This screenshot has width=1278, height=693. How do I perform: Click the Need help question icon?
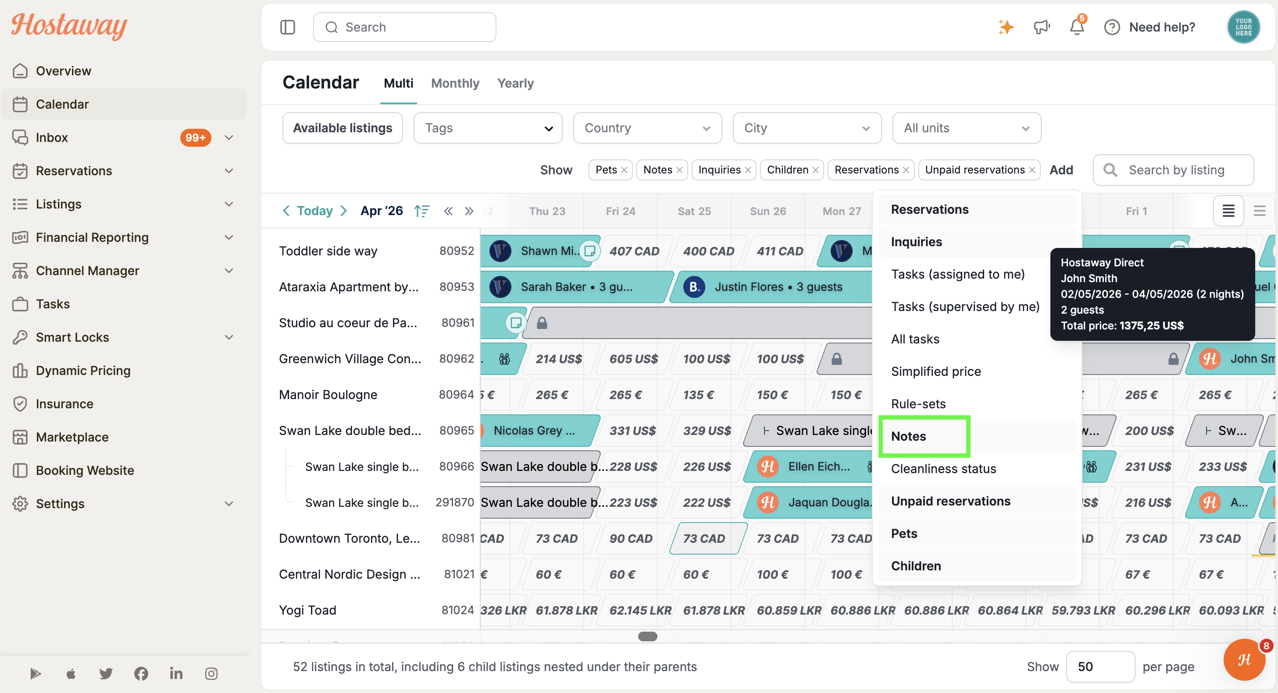[1112, 27]
